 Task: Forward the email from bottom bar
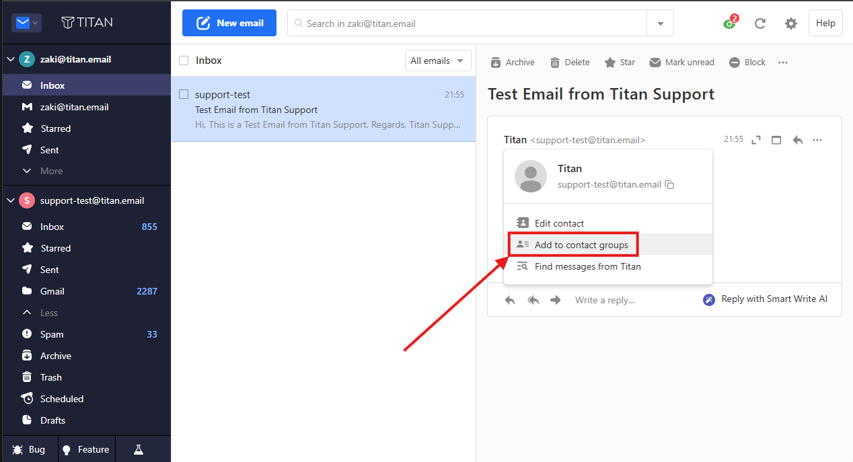pyautogui.click(x=556, y=300)
